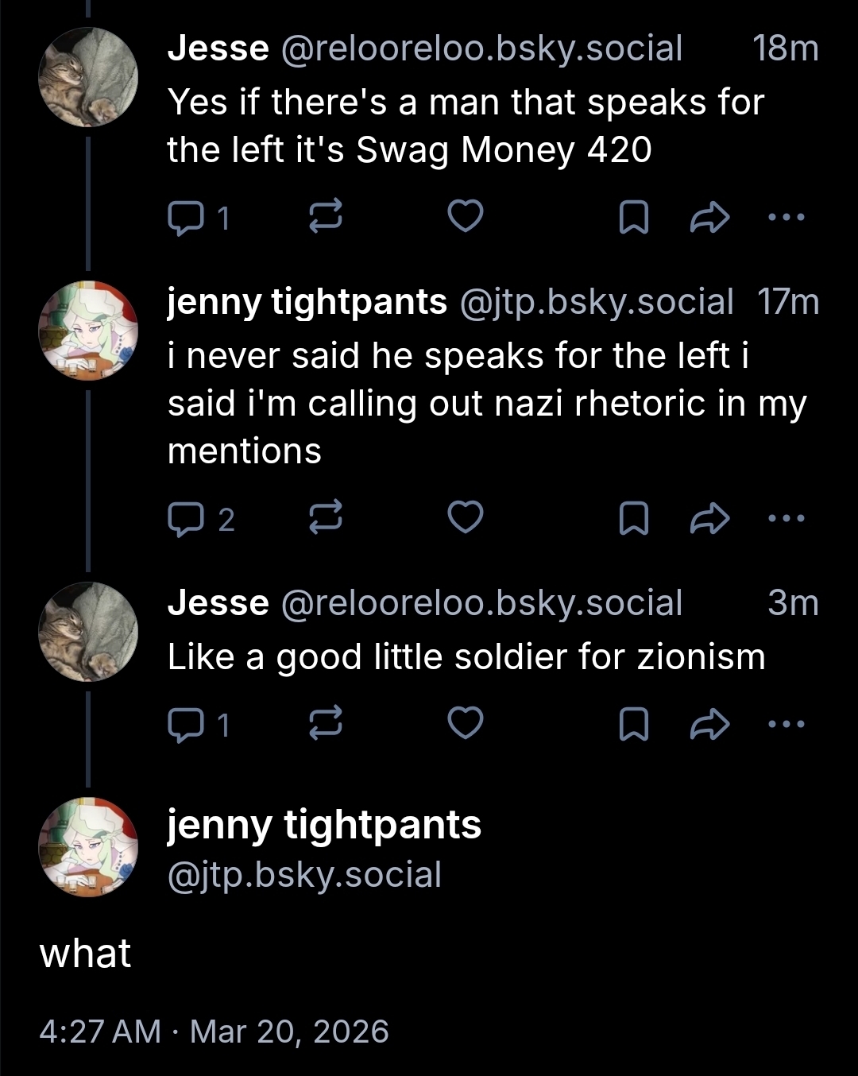This screenshot has width=858, height=1076.
Task: Like jenny's nazi rhetoric post
Action: click(466, 517)
